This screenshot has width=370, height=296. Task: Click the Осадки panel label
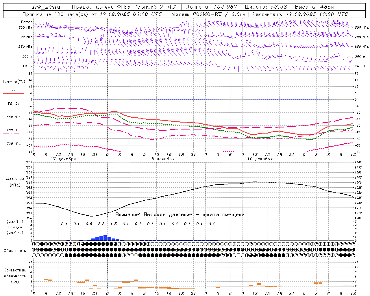pos(15,227)
